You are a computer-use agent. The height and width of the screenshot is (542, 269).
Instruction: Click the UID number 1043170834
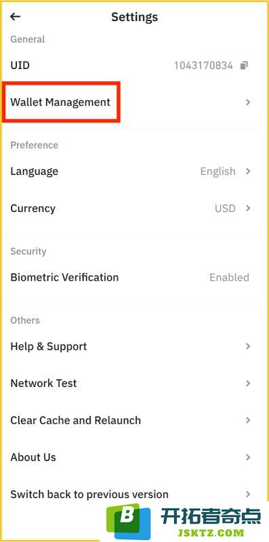click(x=203, y=65)
